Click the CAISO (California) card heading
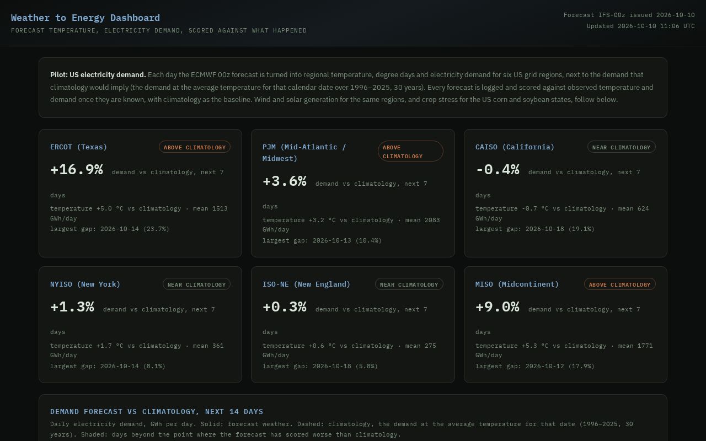Image resolution: width=706 pixels, height=441 pixels. 515,147
